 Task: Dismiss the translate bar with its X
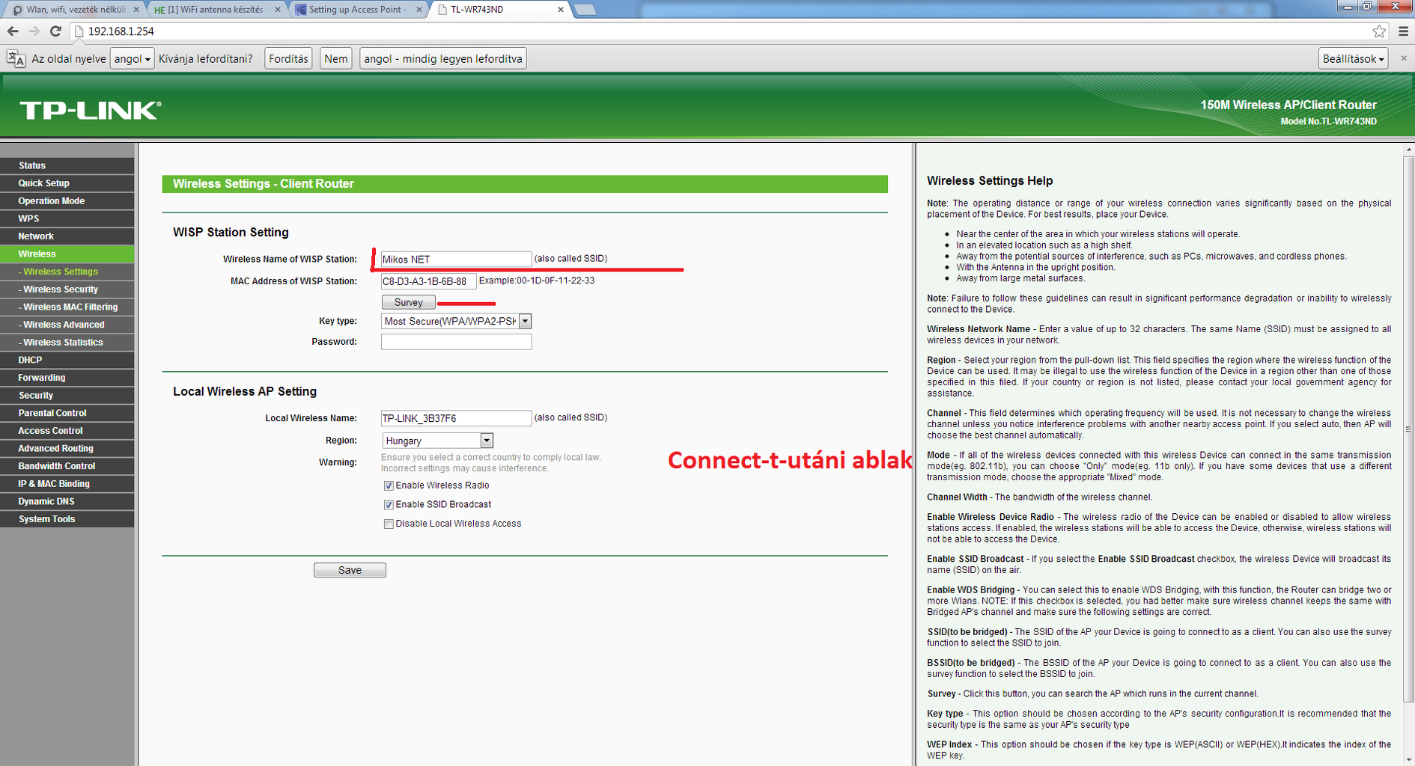pos(1403,58)
